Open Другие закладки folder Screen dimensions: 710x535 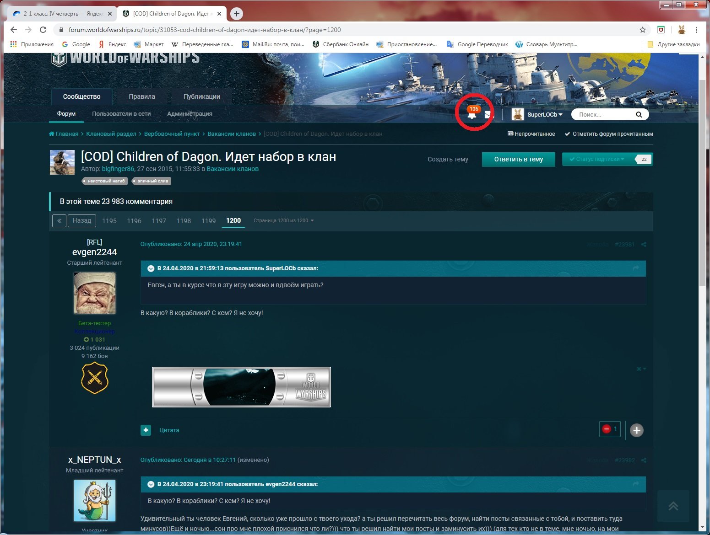tap(673, 44)
